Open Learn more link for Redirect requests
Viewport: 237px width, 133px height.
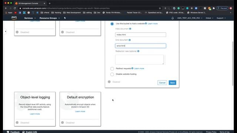click(x=139, y=68)
